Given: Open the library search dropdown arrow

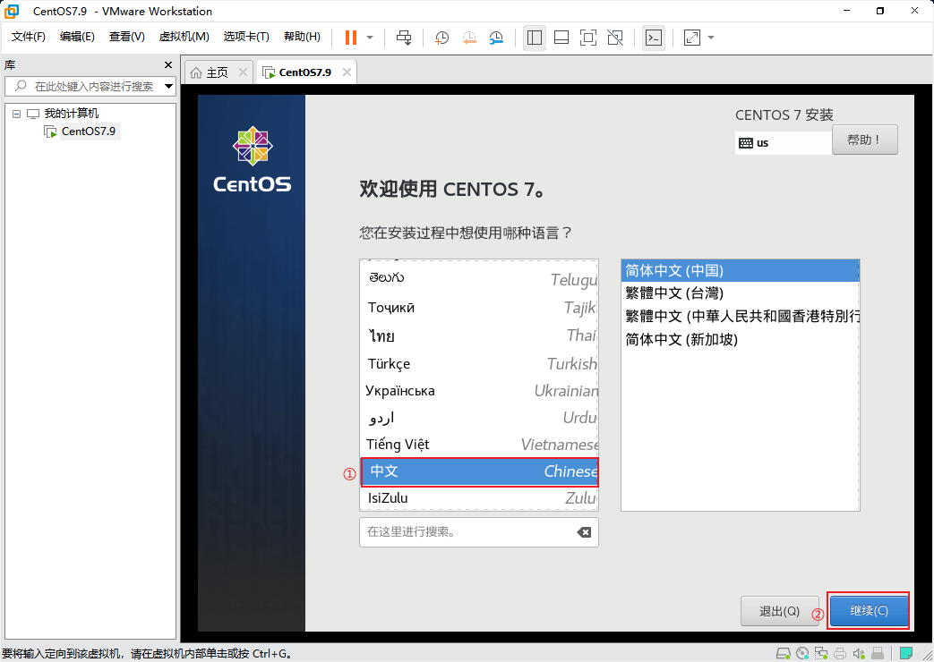Looking at the screenshot, I should (x=168, y=86).
